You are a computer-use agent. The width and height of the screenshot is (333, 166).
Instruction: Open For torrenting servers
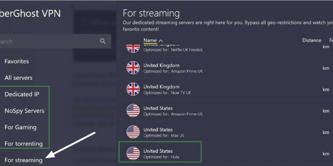pyautogui.click(x=24, y=144)
